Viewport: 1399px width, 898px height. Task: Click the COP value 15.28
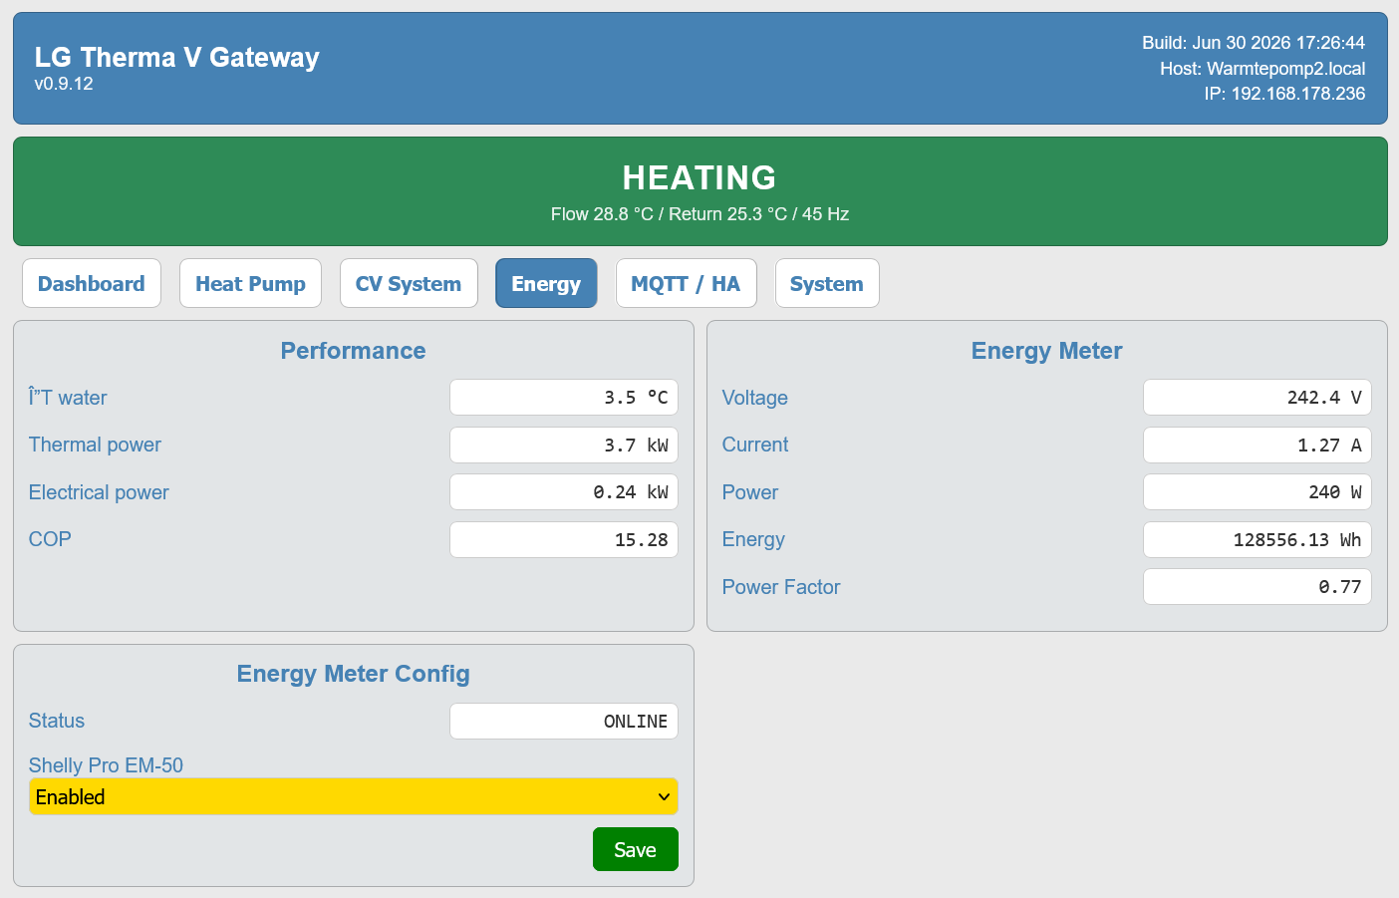tap(564, 539)
